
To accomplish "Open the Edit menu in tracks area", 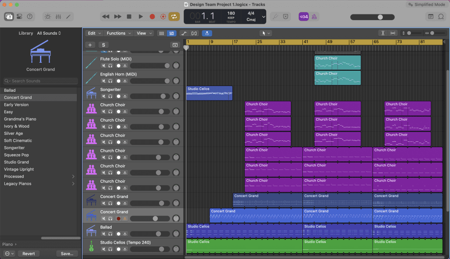I will 93,33.
